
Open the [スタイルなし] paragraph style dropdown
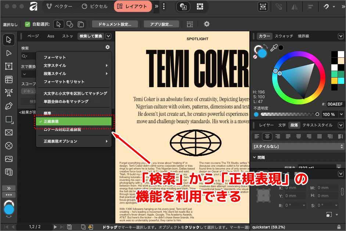pos(298,146)
